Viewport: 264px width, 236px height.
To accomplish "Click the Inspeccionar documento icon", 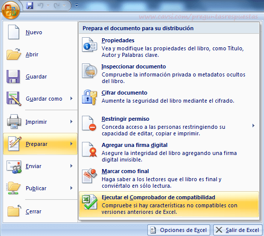I will [90, 71].
